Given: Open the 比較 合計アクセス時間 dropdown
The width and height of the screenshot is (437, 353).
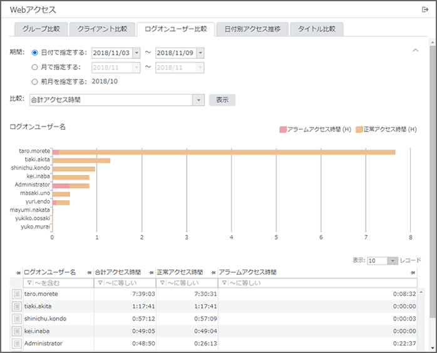Looking at the screenshot, I should [198, 100].
